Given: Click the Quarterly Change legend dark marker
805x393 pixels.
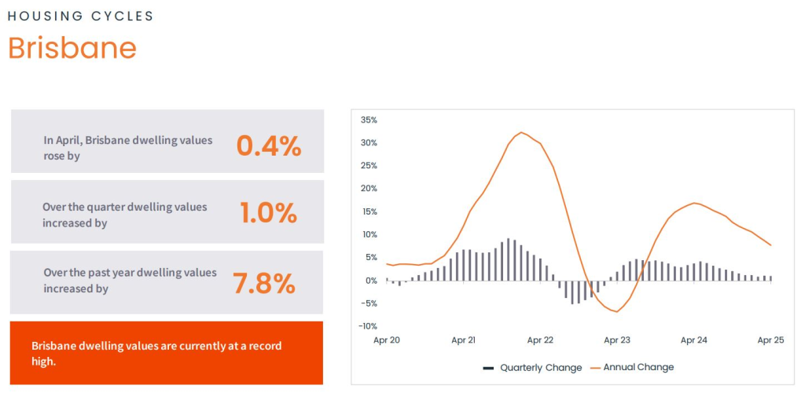Looking at the screenshot, I should click(x=488, y=368).
